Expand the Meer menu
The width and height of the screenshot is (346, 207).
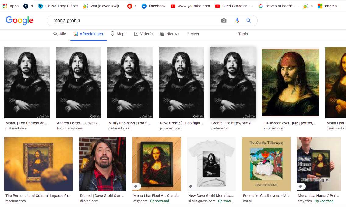tap(193, 34)
